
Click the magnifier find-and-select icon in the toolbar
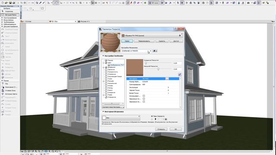click(x=37, y=3)
